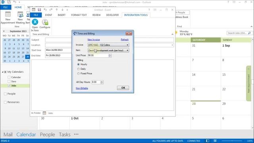
Task: Switch to the REVIEW ribbon tab
Action: click(96, 15)
